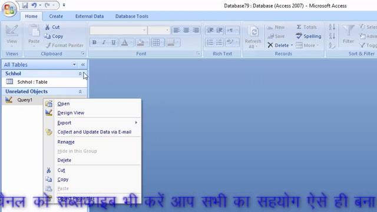The width and height of the screenshot is (377, 212).
Task: Undo using Quick Access toolbar icon
Action: click(34, 5)
